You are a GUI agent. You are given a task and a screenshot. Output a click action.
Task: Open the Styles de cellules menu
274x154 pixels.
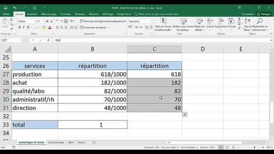(x=200, y=25)
